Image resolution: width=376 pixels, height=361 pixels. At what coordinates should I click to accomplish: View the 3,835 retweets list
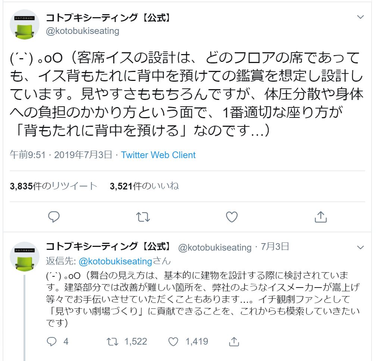[54, 186]
